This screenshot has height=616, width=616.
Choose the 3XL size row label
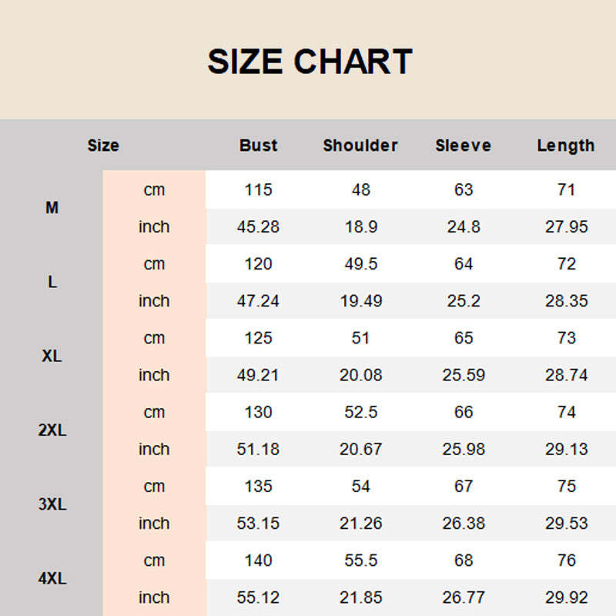(52, 504)
